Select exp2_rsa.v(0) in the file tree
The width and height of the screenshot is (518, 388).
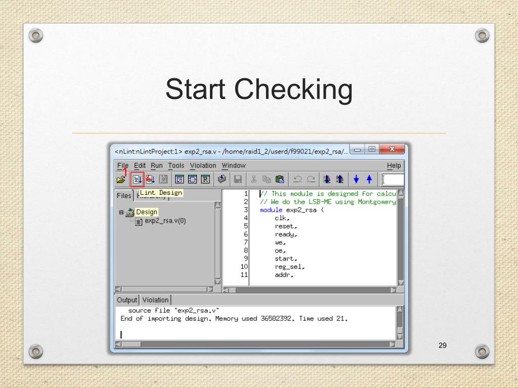[x=165, y=221]
